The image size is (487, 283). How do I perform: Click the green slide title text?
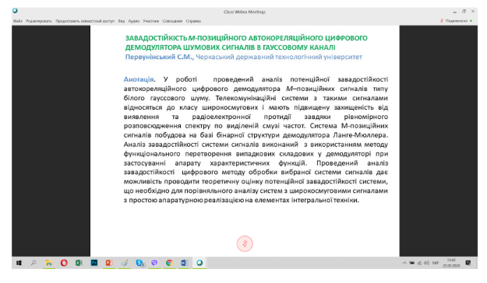coord(246,43)
